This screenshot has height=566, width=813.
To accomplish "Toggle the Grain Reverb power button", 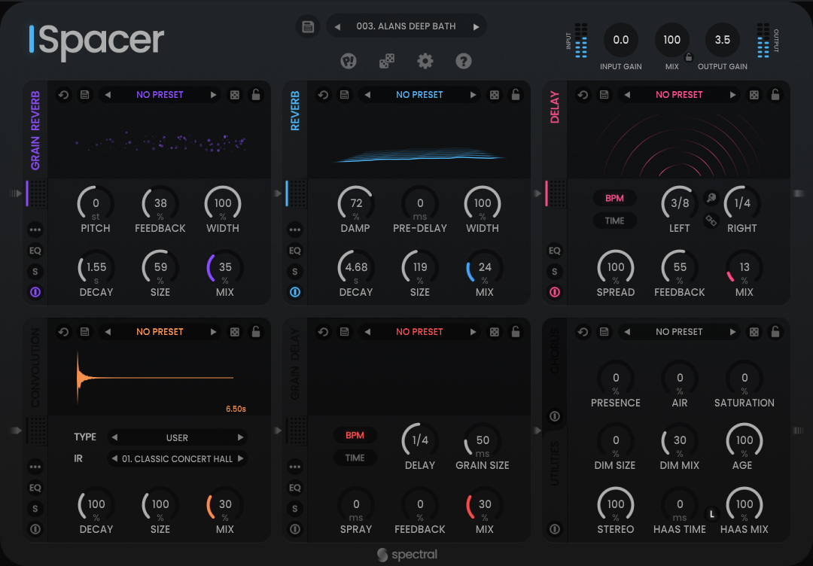I will click(x=35, y=292).
